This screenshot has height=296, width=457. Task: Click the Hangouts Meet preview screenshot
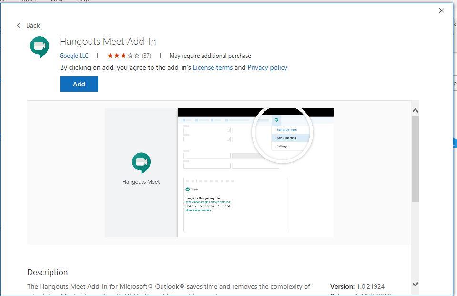219,172
